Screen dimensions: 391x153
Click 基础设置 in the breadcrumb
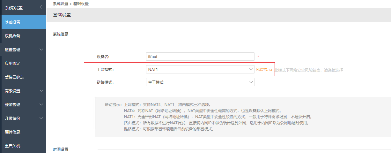click(x=81, y=4)
